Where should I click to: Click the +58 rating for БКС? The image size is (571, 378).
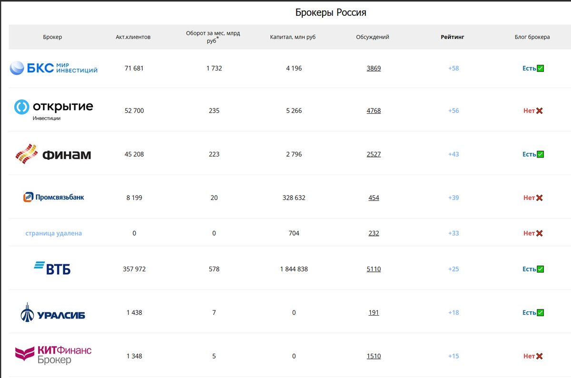(x=453, y=68)
